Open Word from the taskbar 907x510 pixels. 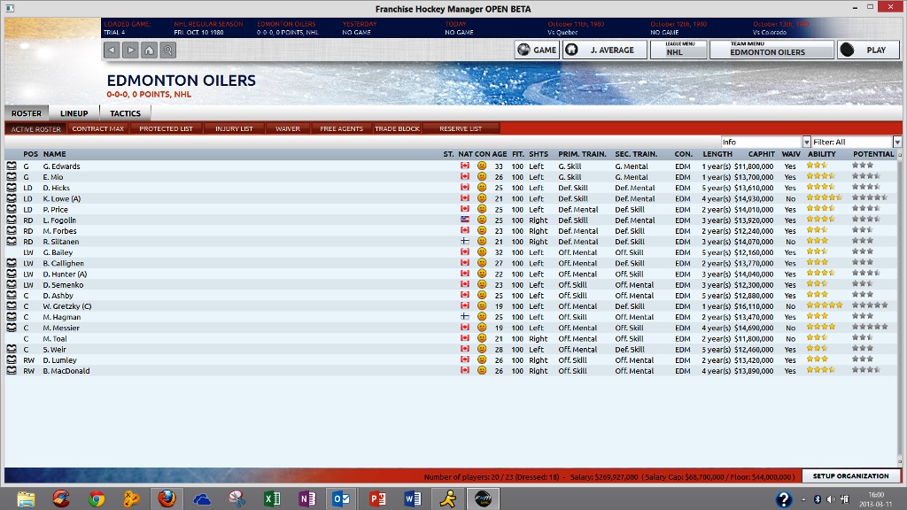click(x=413, y=498)
